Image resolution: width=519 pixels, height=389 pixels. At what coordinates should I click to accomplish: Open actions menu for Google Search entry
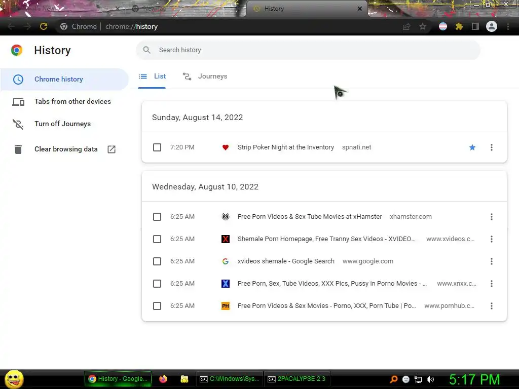tap(492, 261)
